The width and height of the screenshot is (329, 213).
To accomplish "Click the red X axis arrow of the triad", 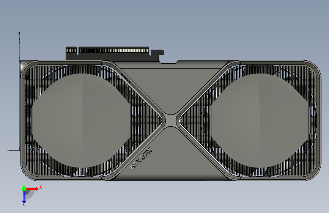I will click(32, 189).
